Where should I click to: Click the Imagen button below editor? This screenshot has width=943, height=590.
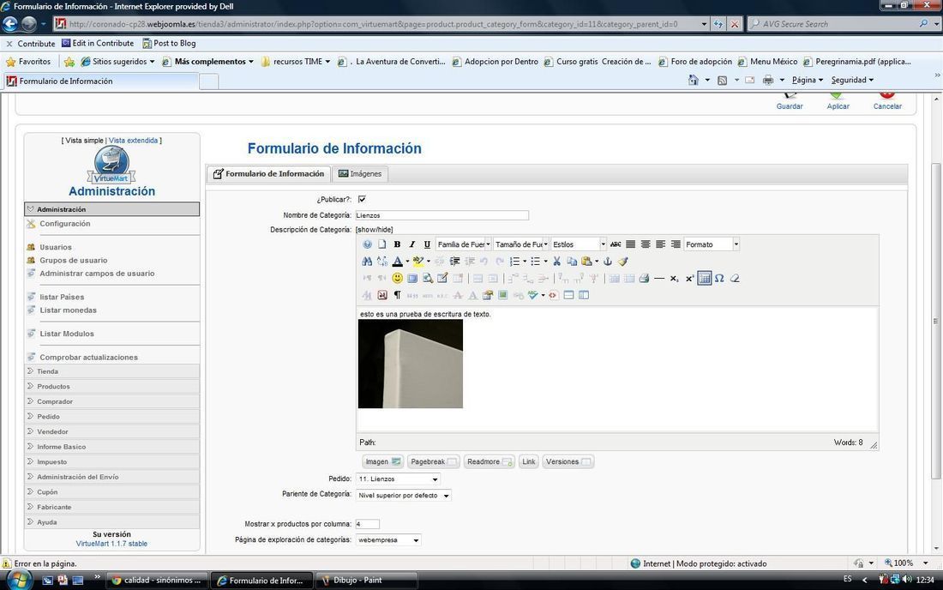click(x=382, y=462)
